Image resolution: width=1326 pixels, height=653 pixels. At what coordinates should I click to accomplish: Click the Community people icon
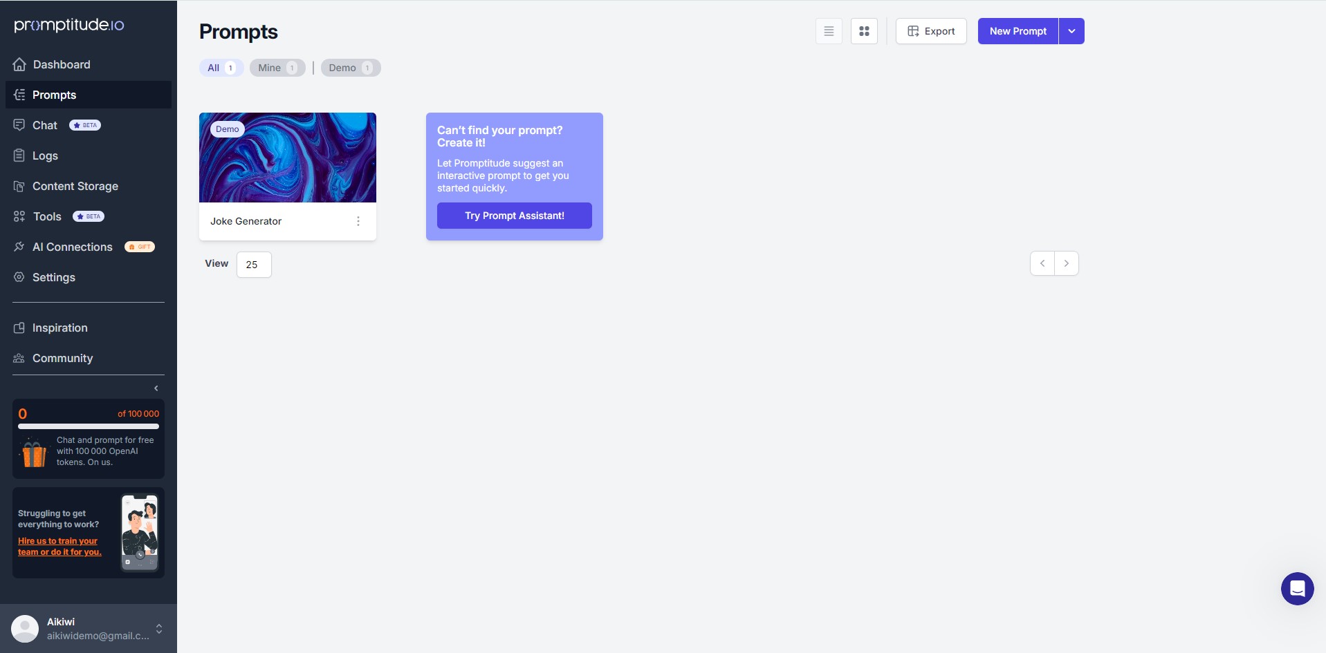click(x=19, y=358)
